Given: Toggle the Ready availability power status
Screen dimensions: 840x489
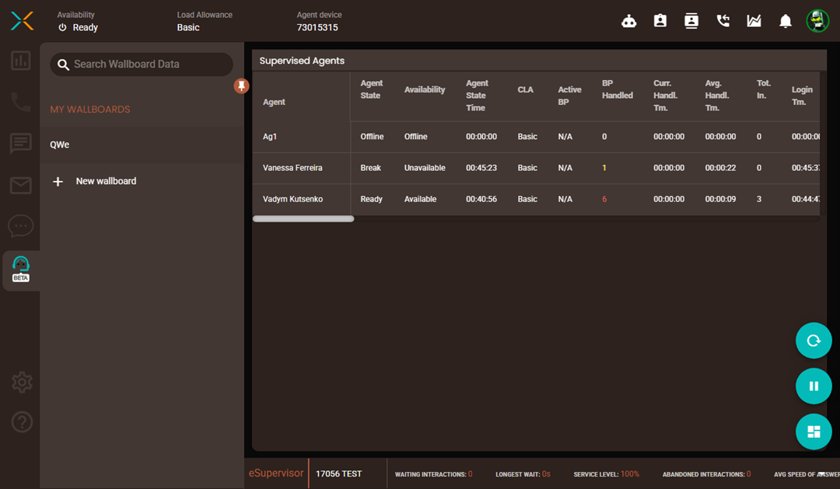Looking at the screenshot, I should 78,27.
